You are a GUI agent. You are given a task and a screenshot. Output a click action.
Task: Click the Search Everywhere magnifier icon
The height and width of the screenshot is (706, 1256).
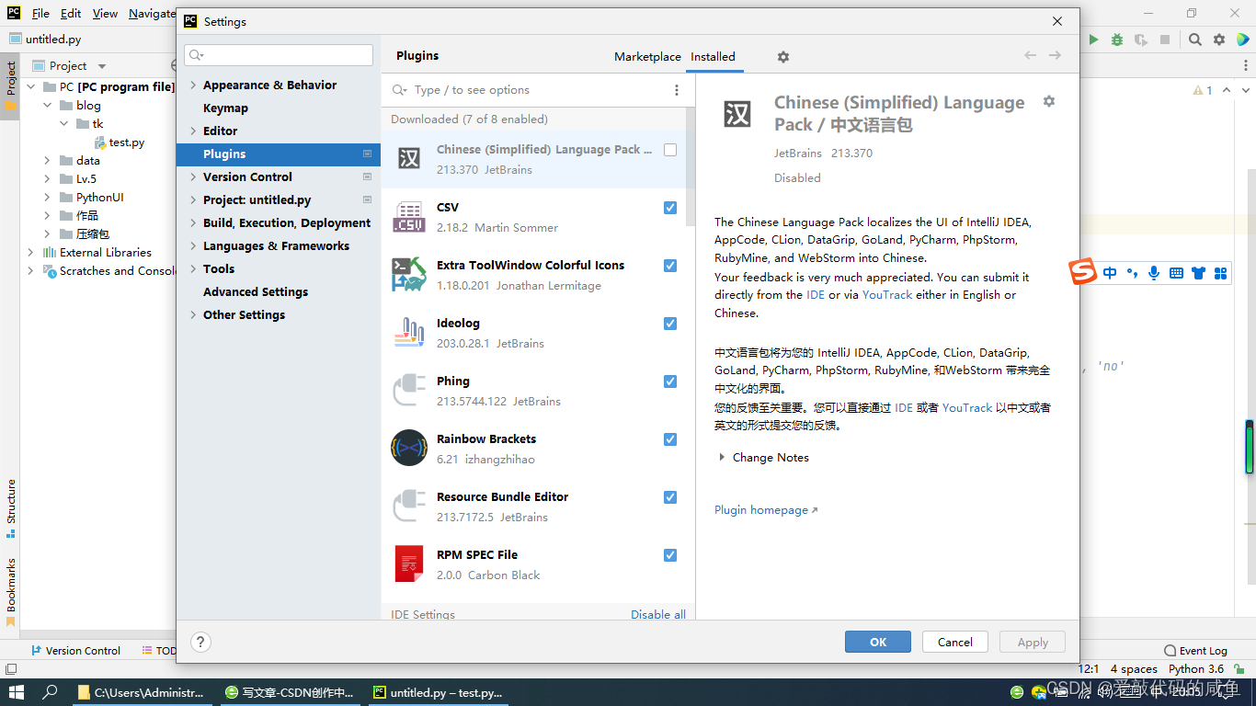(1194, 40)
